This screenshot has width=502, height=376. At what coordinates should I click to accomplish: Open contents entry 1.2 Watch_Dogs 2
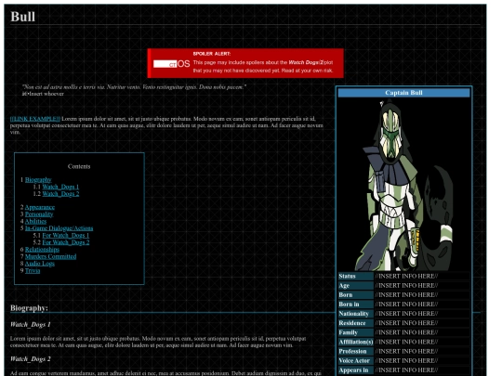(60, 194)
